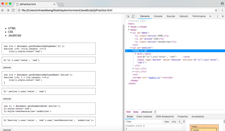The height and width of the screenshot is (131, 225).
Task: Expand the collapsed pre node
Action: (135, 54)
